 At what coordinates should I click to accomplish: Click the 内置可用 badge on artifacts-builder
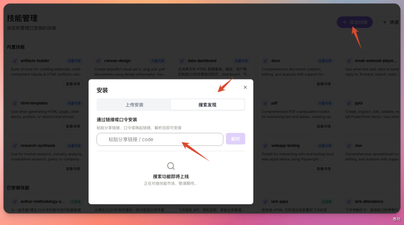[x=74, y=61]
